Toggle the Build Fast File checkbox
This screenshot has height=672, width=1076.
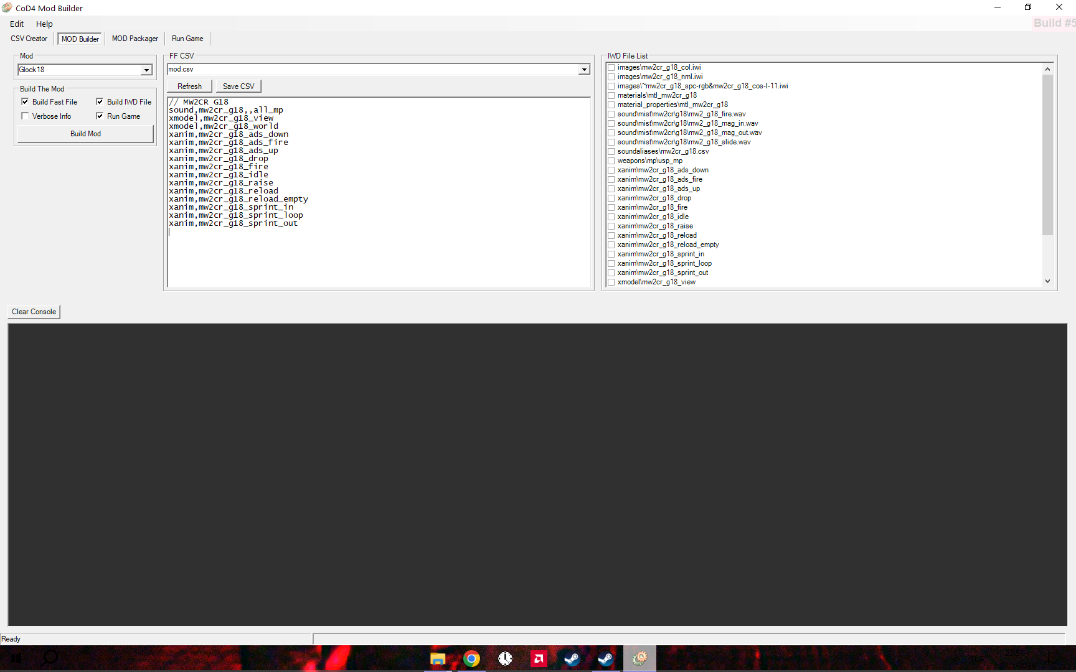[x=25, y=101]
